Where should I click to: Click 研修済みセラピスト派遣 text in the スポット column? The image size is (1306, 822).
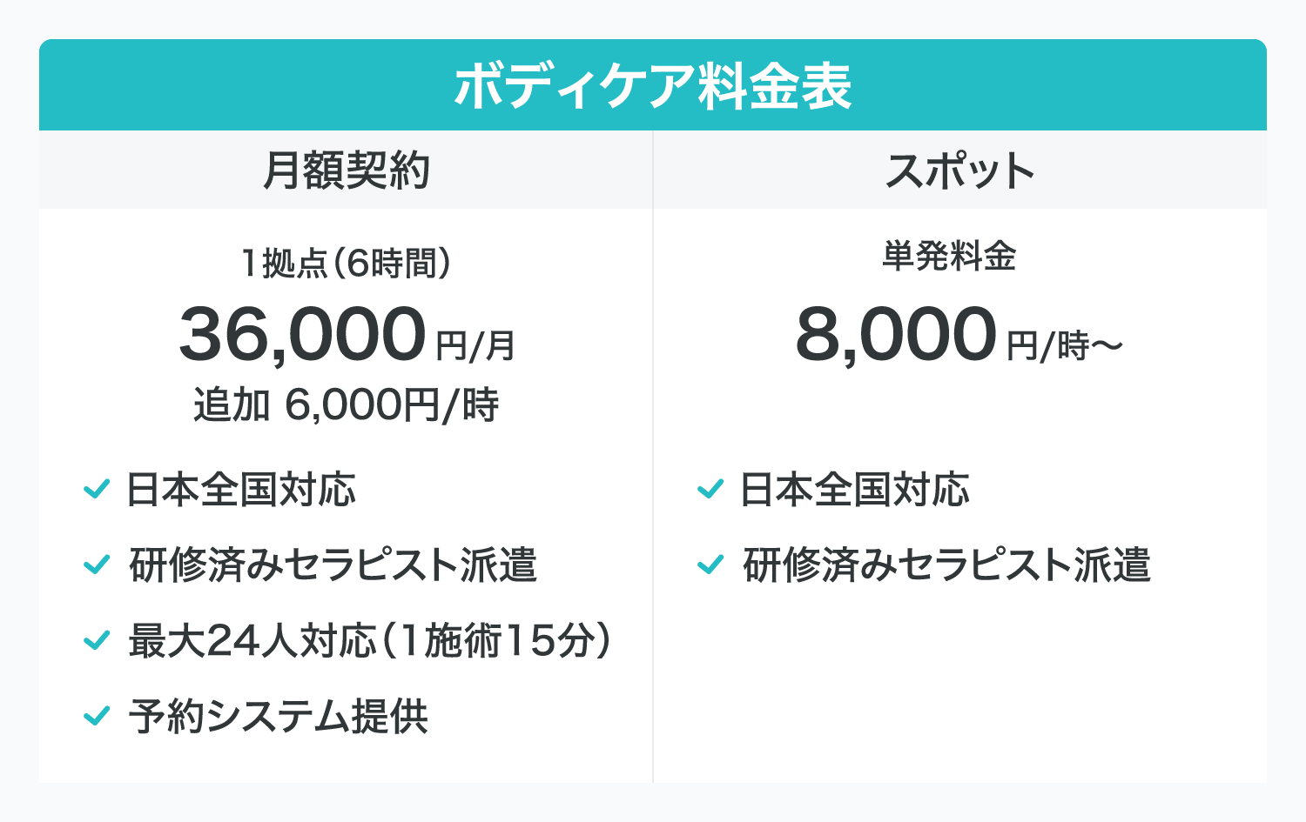tap(946, 565)
